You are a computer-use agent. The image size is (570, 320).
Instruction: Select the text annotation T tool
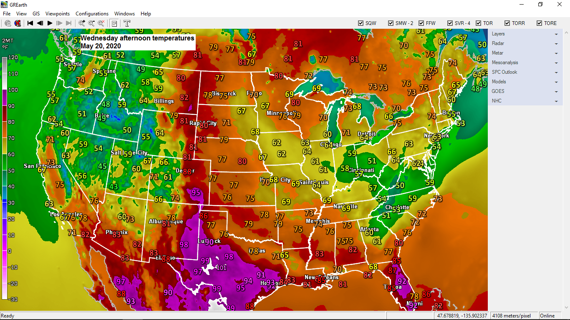127,23
